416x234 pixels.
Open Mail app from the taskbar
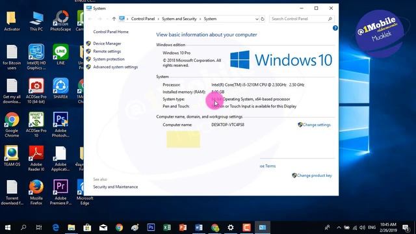tap(103, 227)
